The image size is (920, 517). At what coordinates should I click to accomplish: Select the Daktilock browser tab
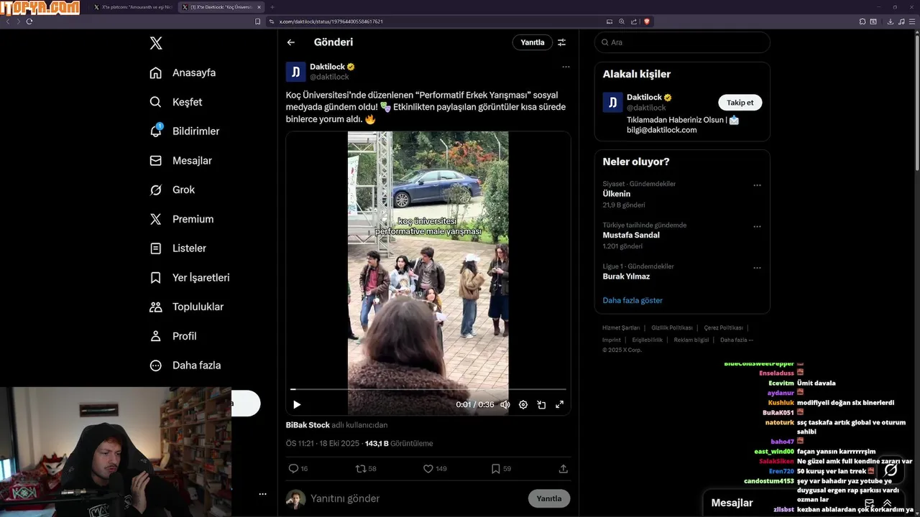[221, 7]
